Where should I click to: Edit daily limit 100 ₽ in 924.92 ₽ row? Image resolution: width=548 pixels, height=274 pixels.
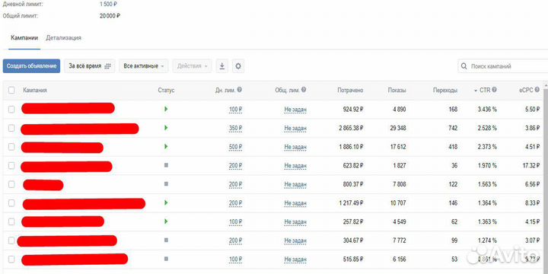(x=235, y=110)
